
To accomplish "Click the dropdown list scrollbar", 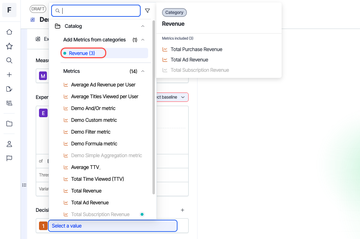I will point(154,107).
